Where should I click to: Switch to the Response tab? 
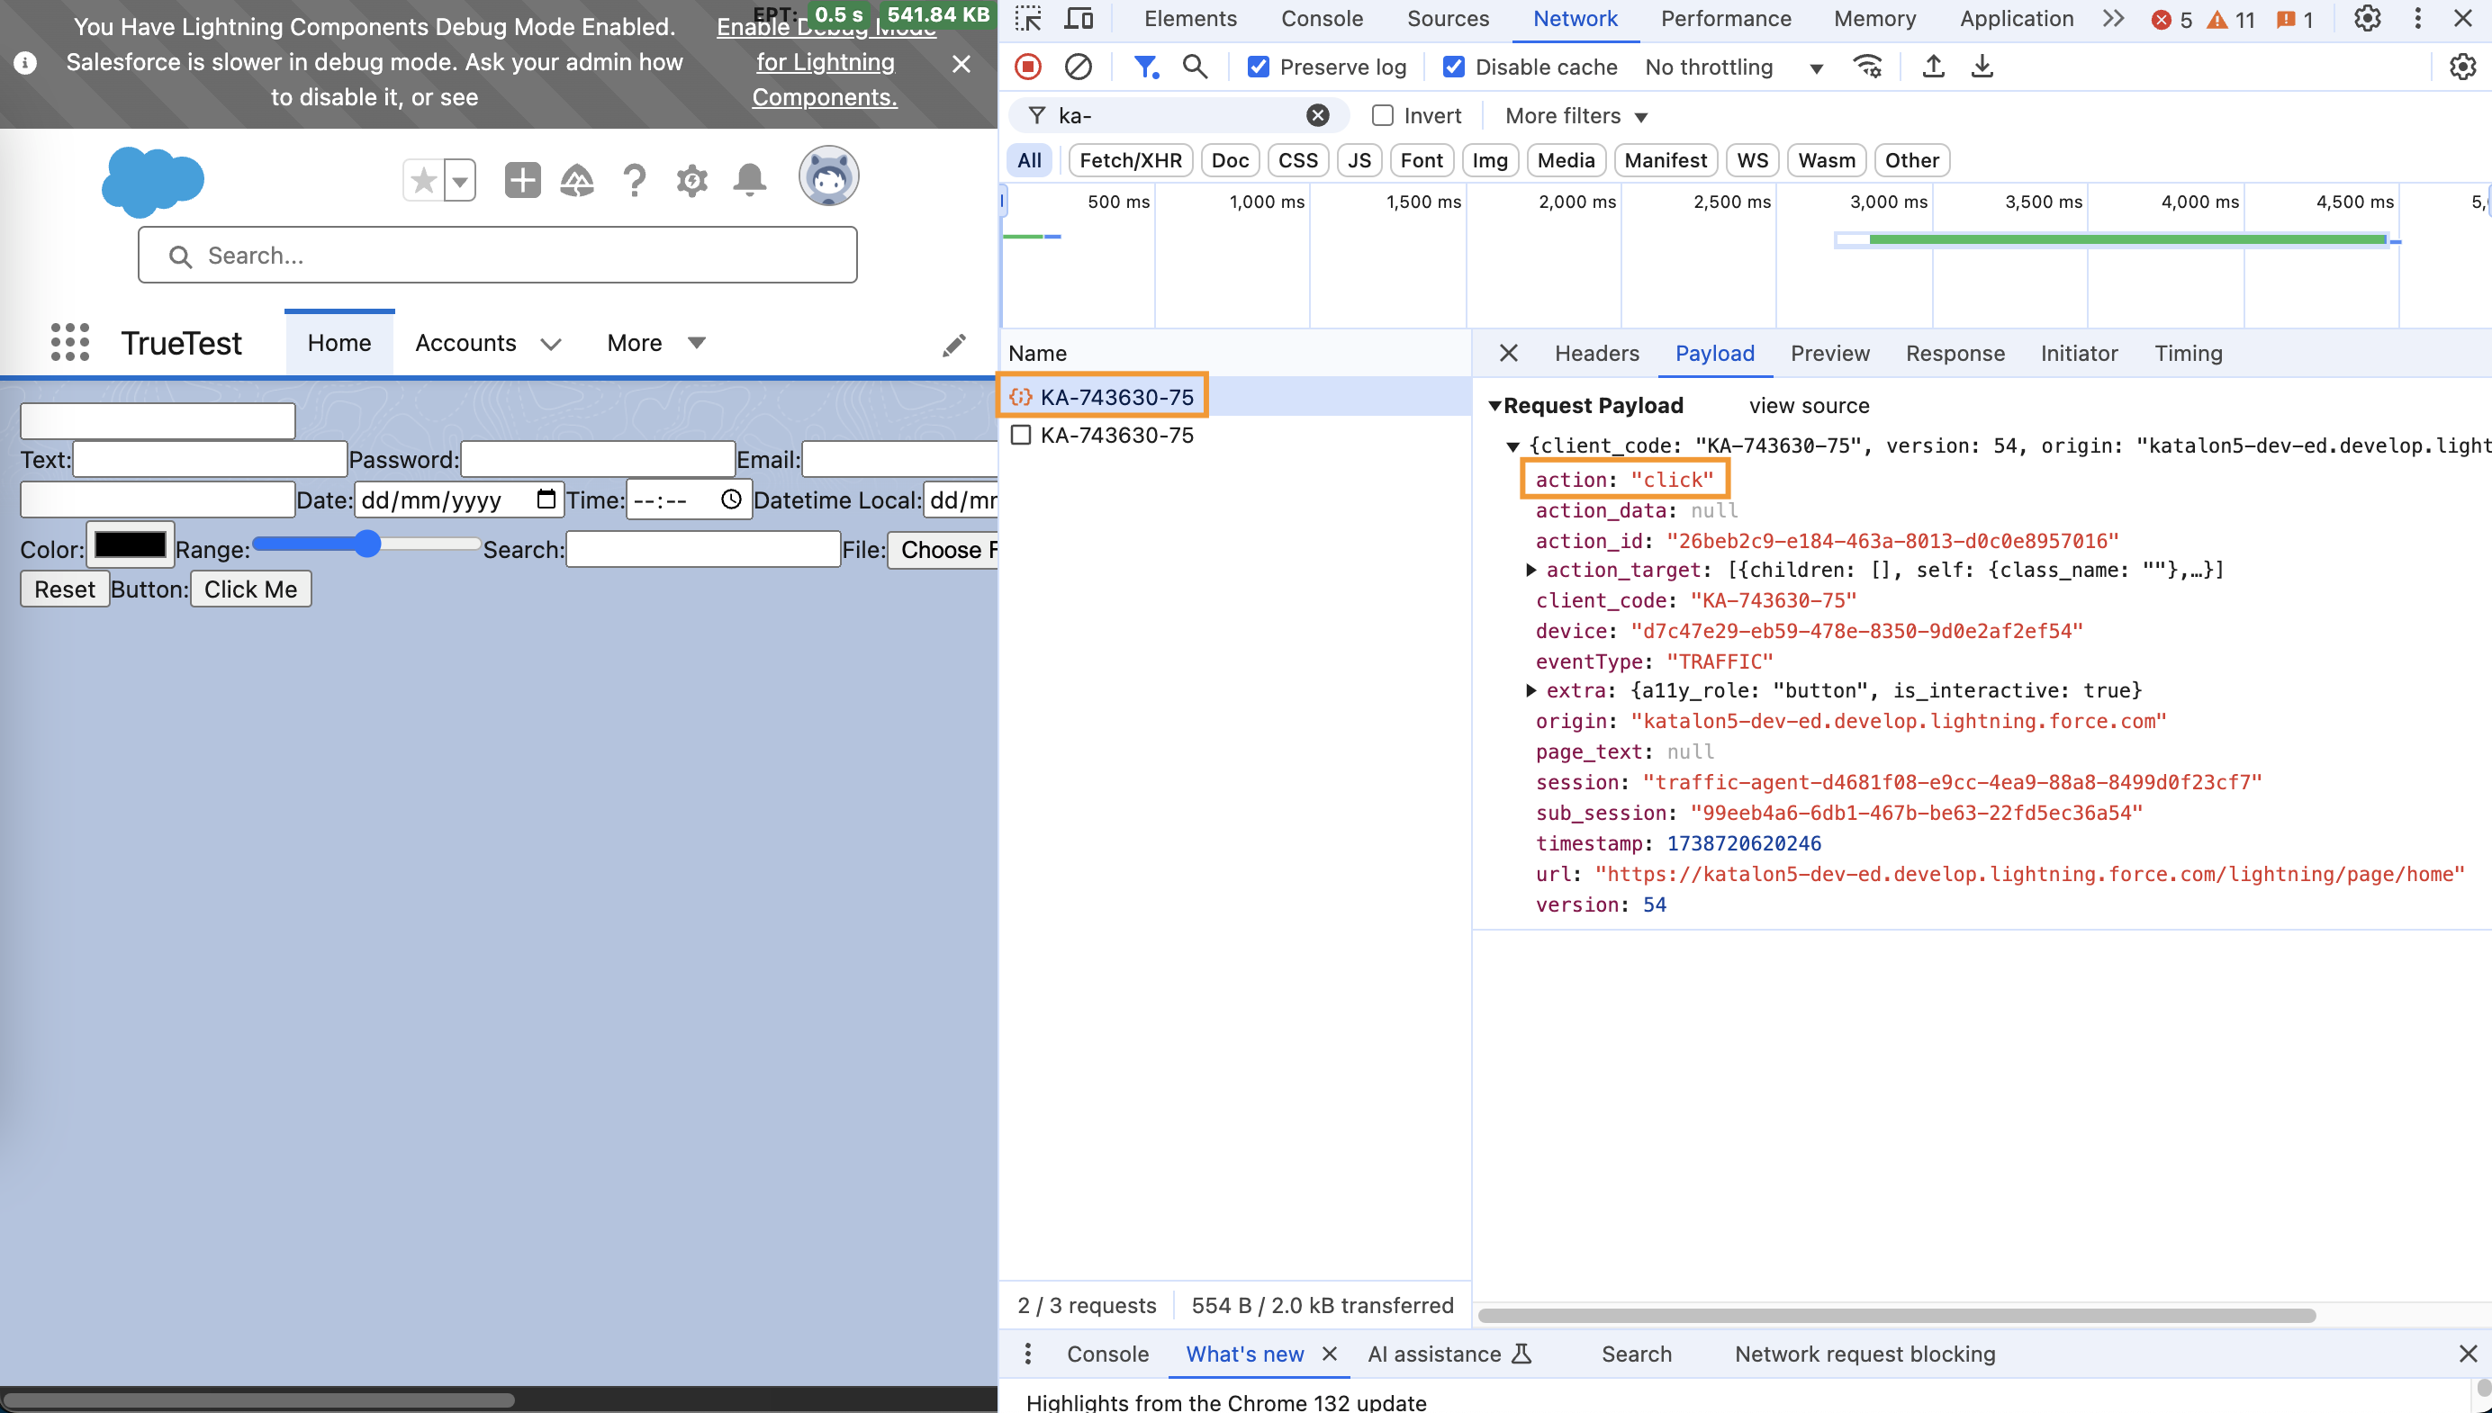[x=1955, y=353]
